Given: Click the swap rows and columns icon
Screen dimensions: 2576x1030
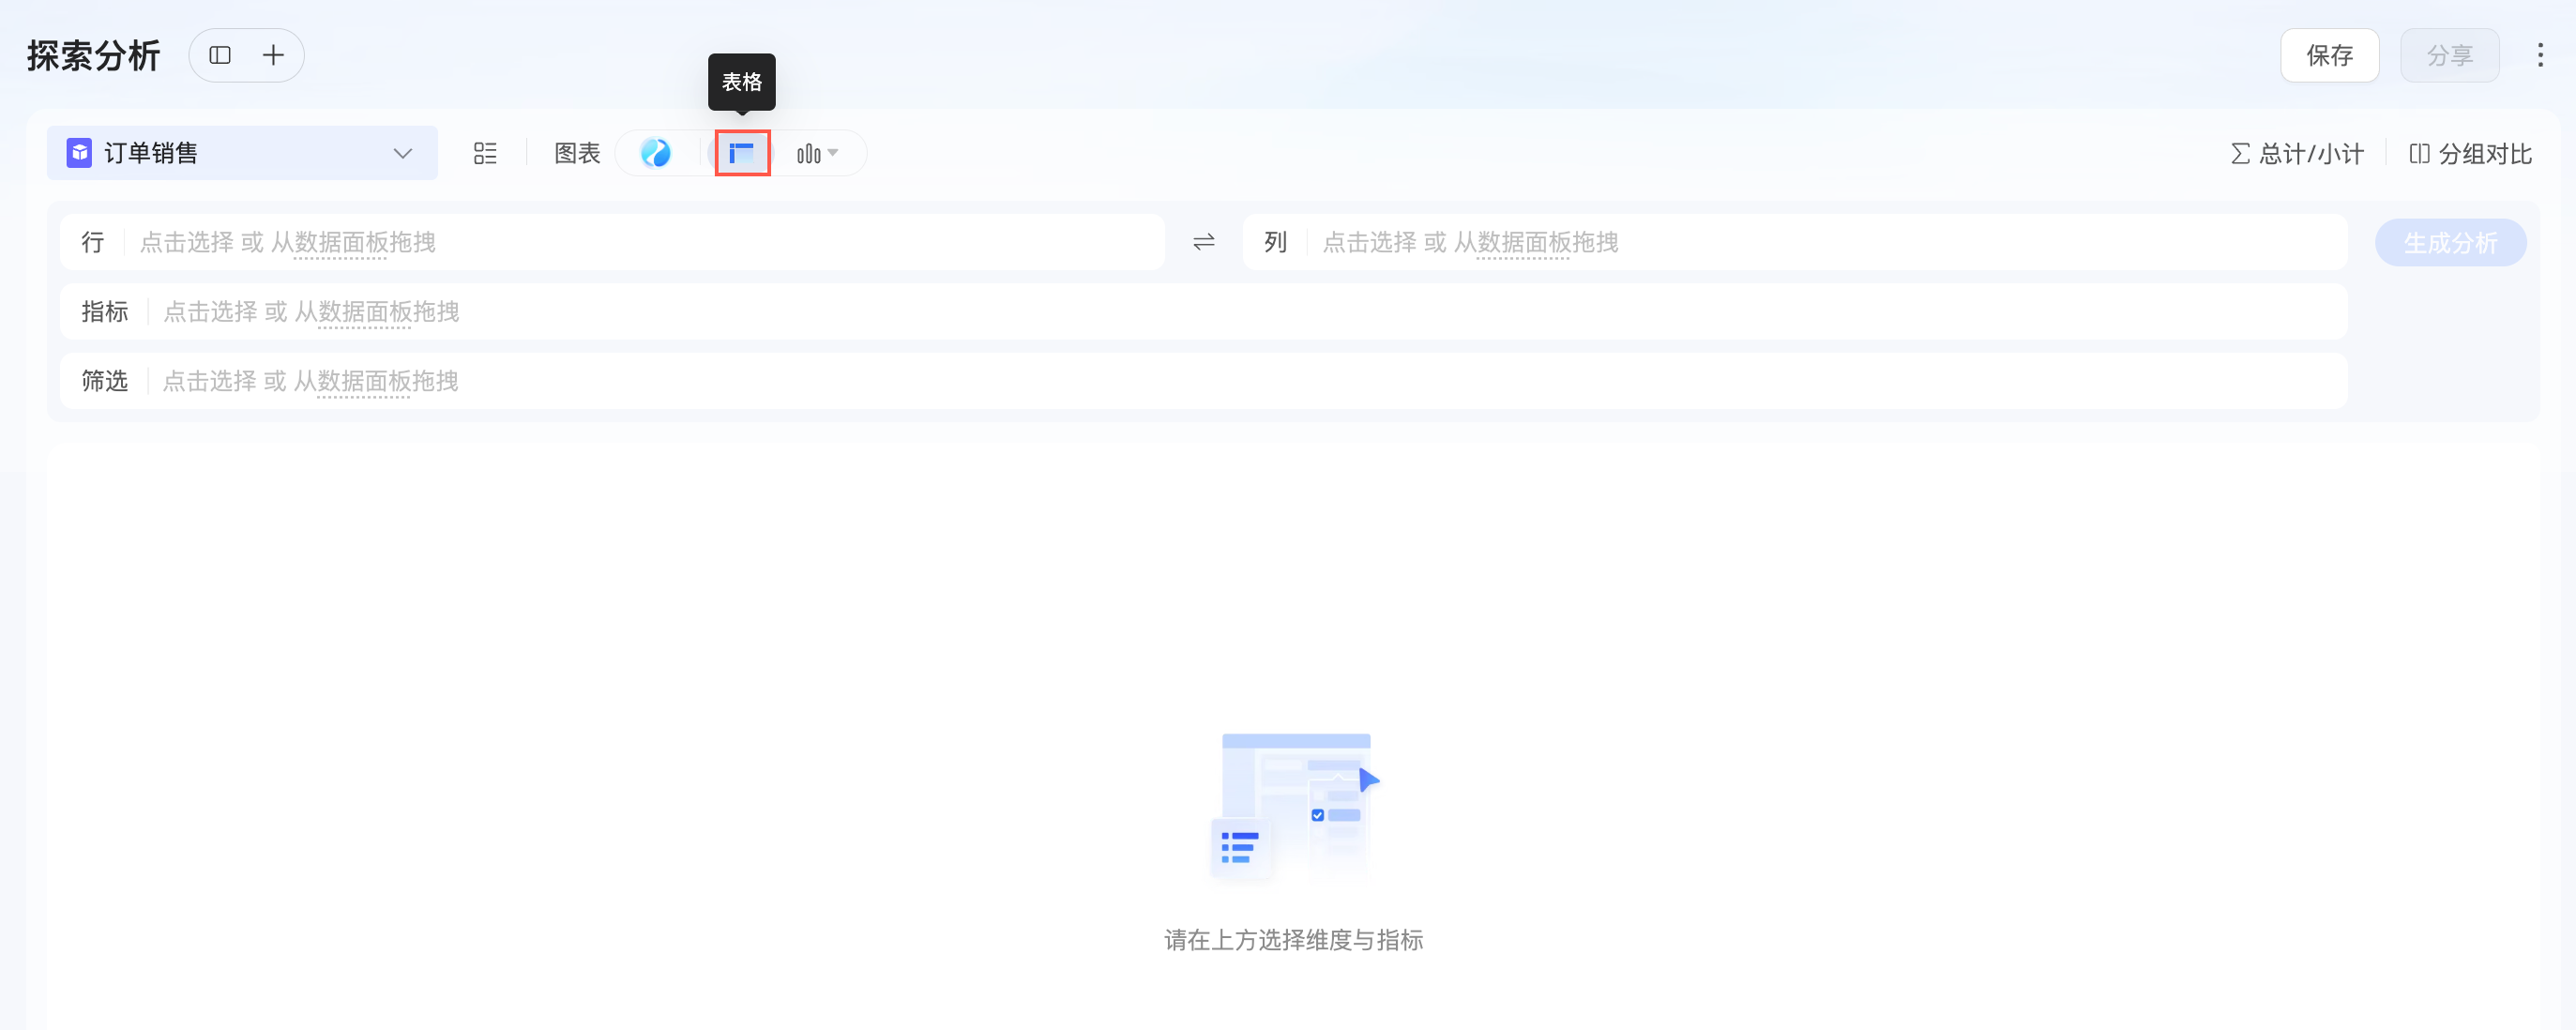Looking at the screenshot, I should click(1203, 242).
